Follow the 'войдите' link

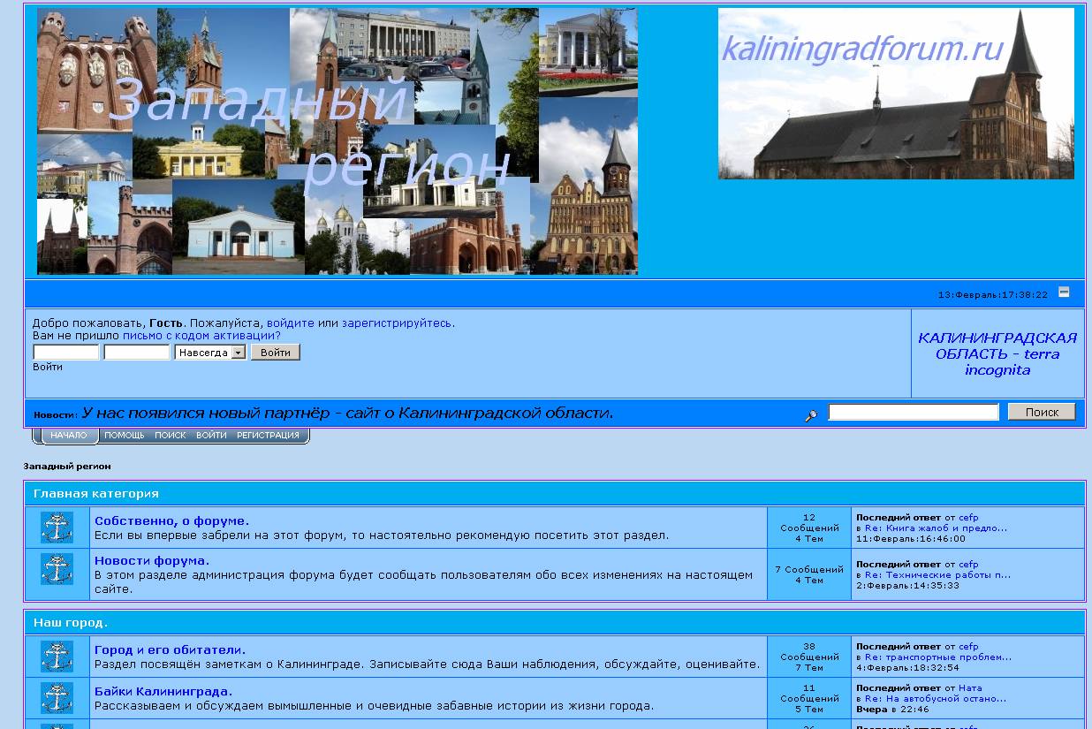pyautogui.click(x=291, y=323)
